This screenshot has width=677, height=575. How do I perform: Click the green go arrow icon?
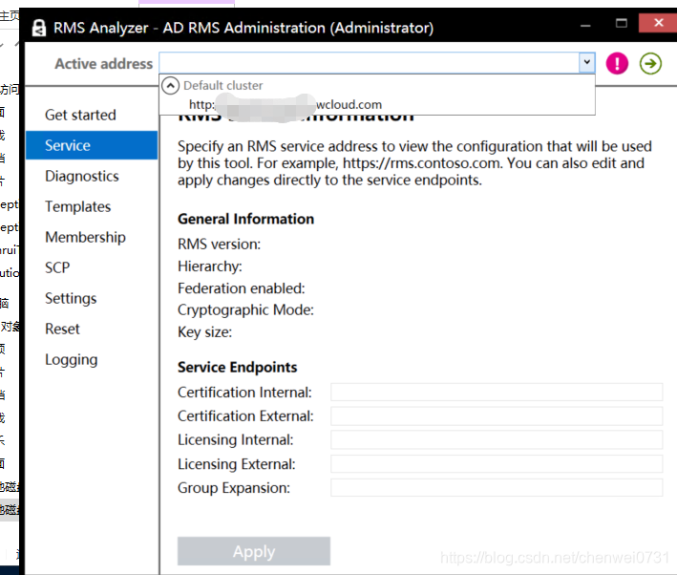click(650, 63)
